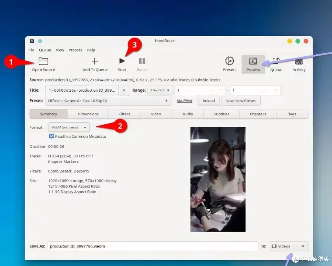The height and width of the screenshot is (266, 332).
Task: Choose destination folder Videos dropdown
Action: pos(288,246)
